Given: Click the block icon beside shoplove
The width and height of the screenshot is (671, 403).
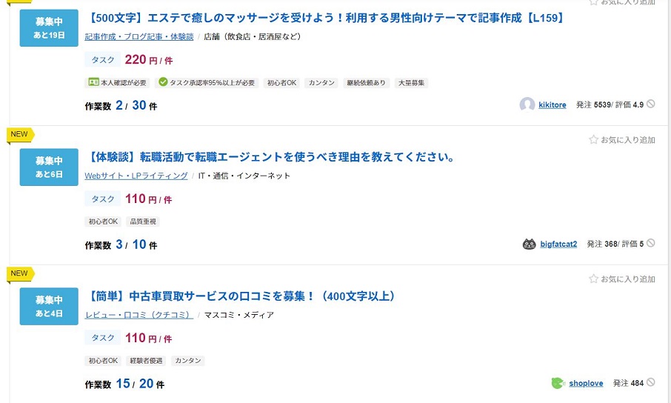Looking at the screenshot, I should coord(650,382).
